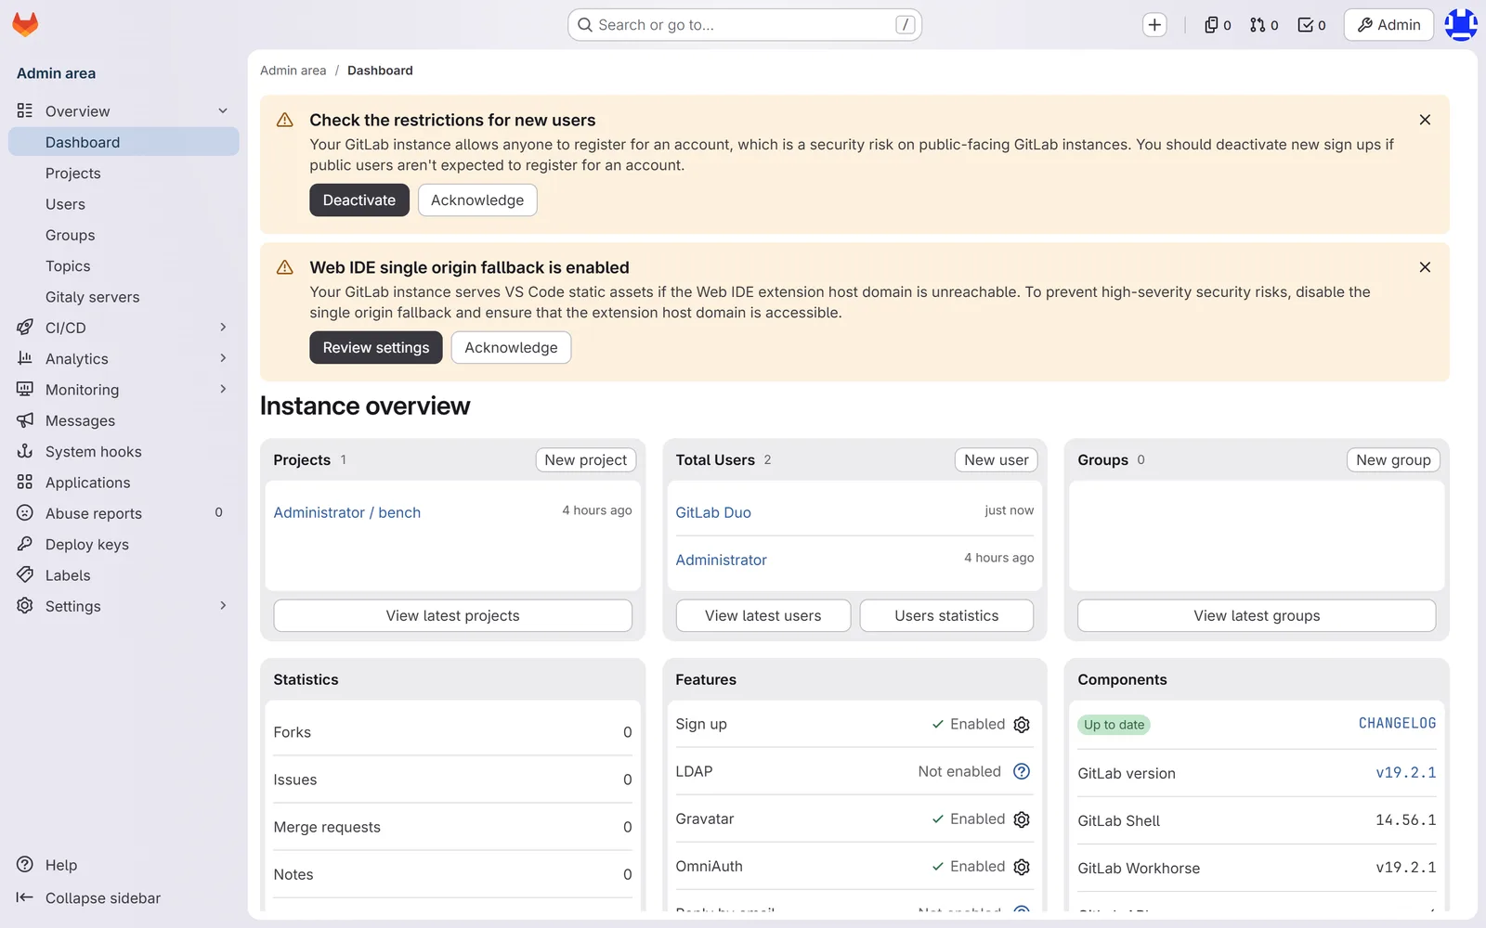The width and height of the screenshot is (1486, 928).
Task: Click the Overview sidebar icon
Action: (x=25, y=111)
